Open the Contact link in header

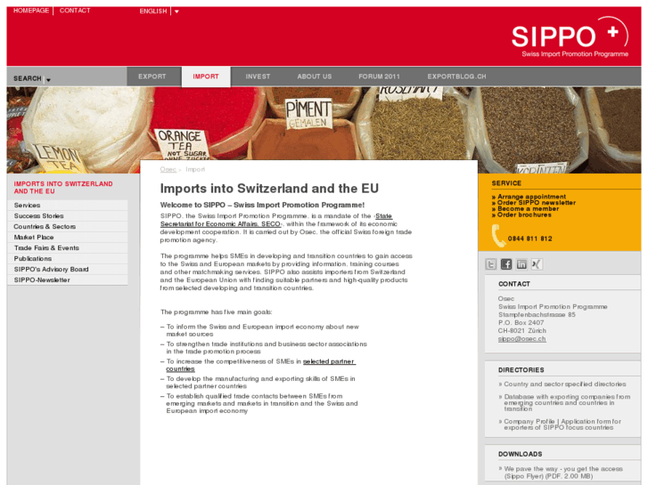[x=75, y=11]
